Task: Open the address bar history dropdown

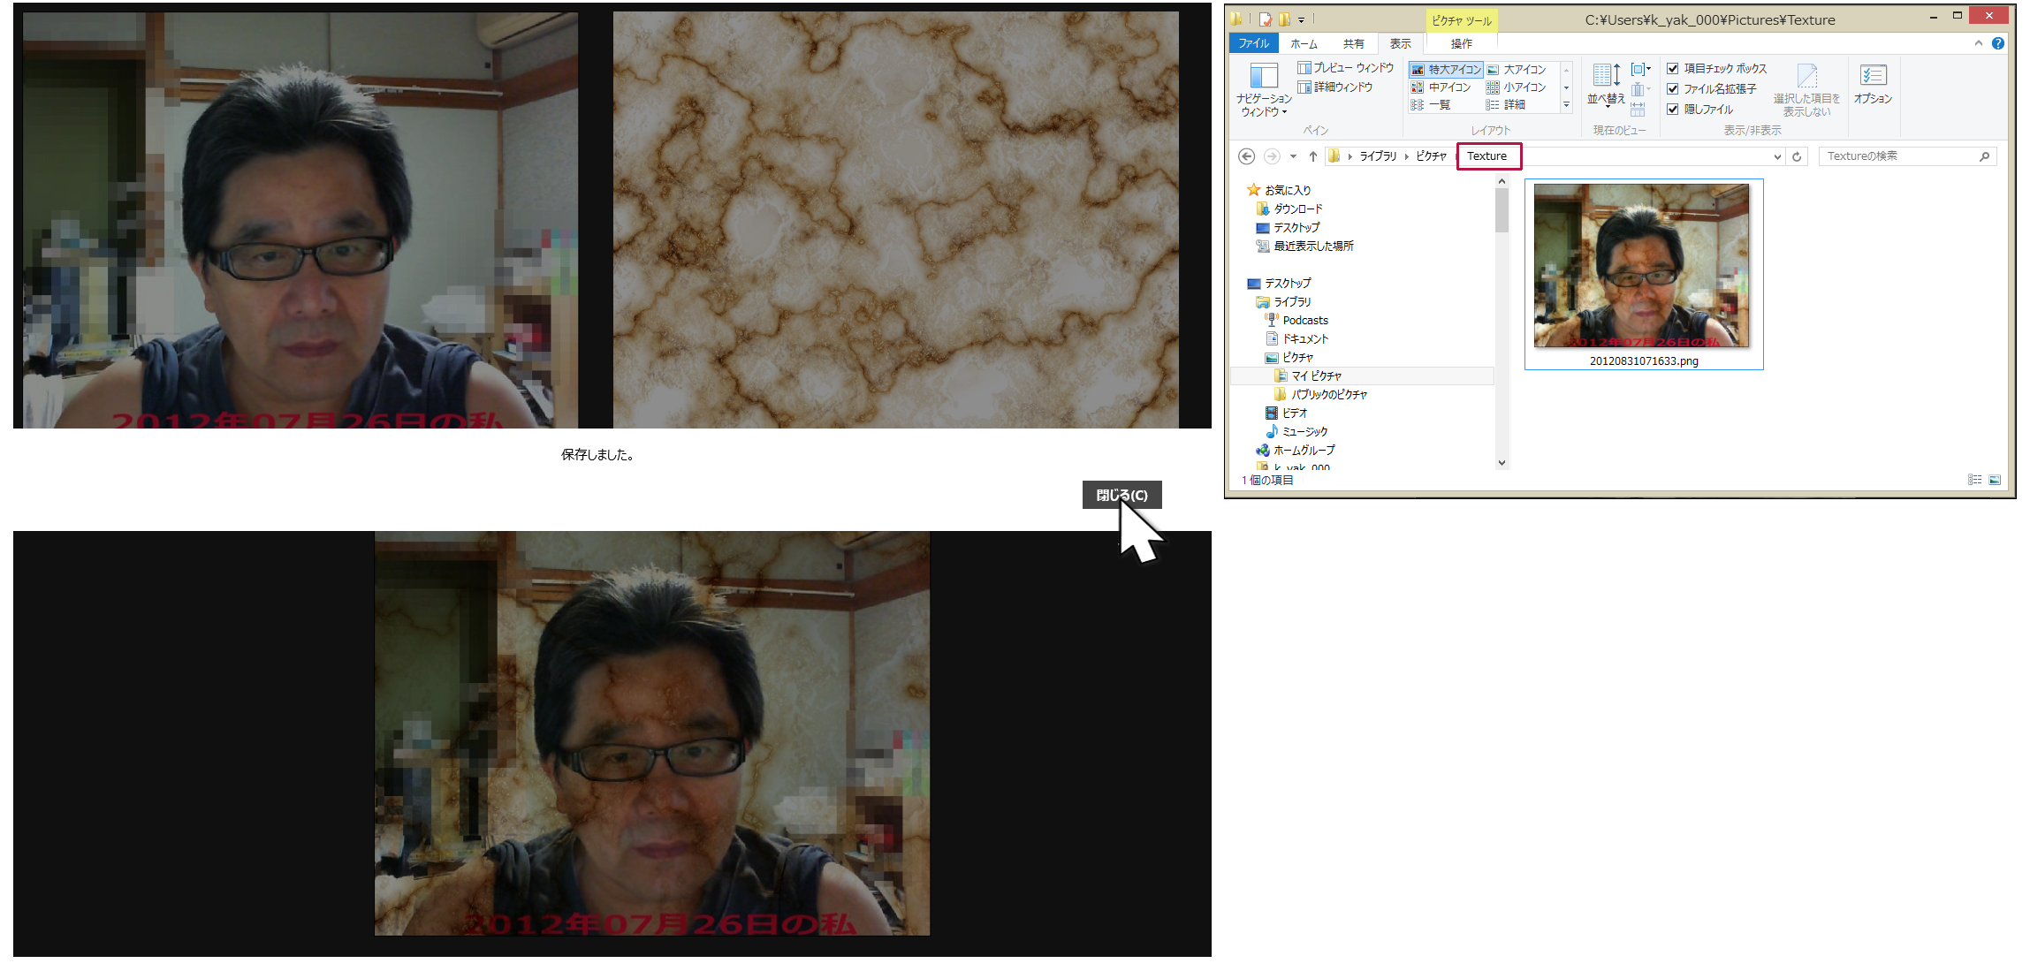Action: tap(1777, 156)
